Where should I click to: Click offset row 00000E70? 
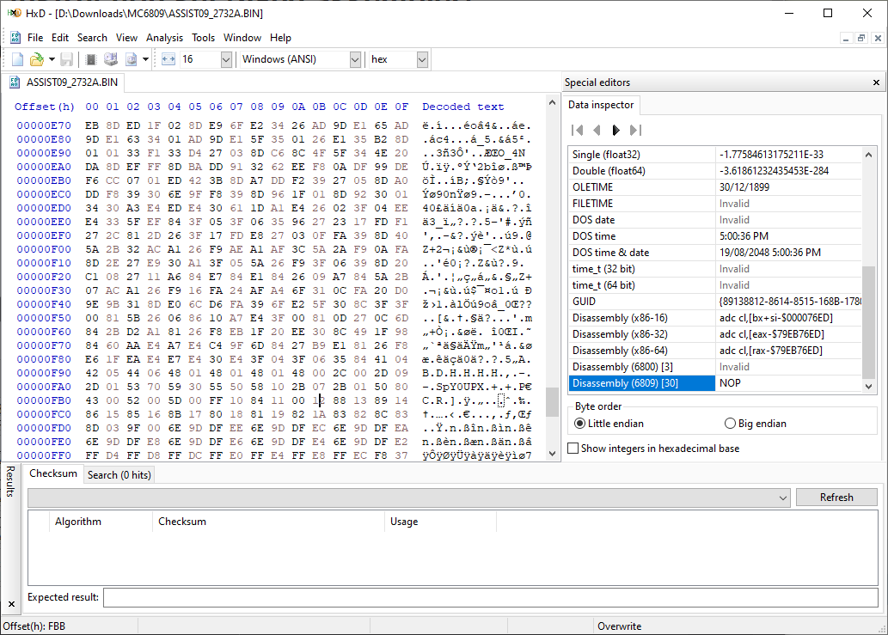pos(44,125)
